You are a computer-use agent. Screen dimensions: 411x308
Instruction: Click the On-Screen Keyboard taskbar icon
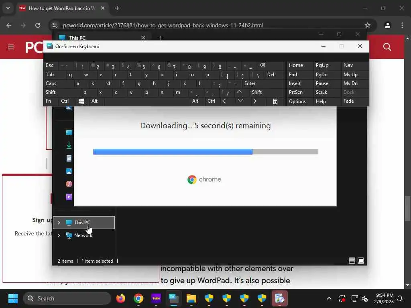tap(174, 298)
